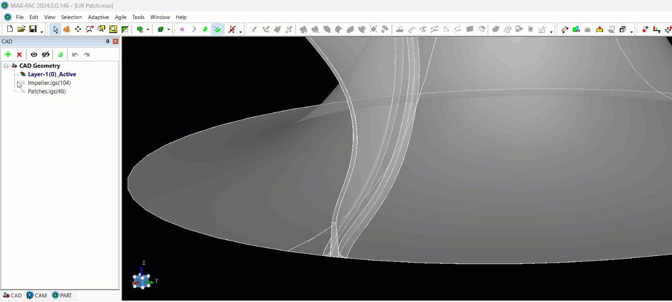This screenshot has height=302, width=672.
Task: Choose the pan move arrows tool
Action: (78, 29)
